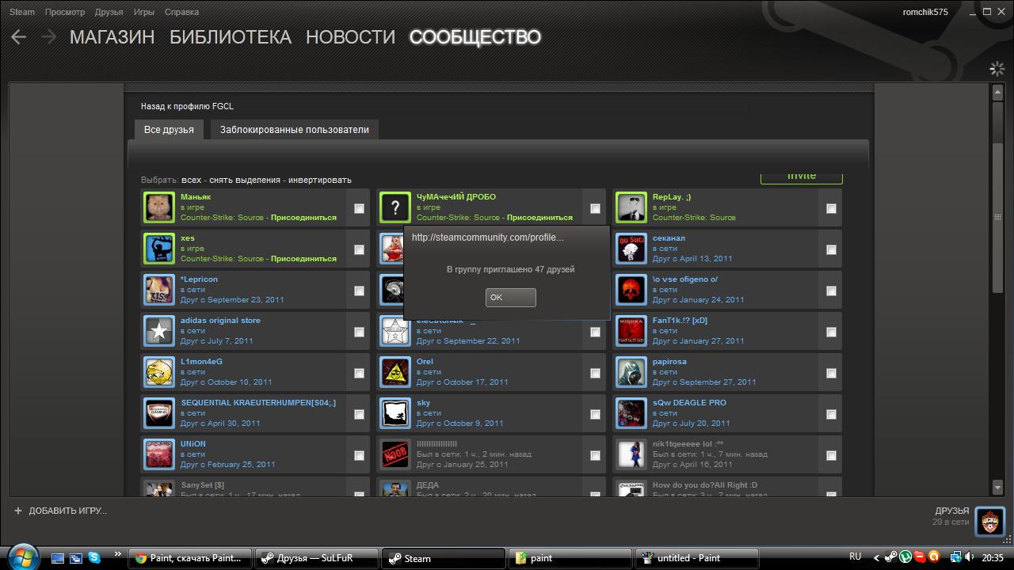
Task: Go to БИБЛИОТЕКА section
Action: (231, 37)
